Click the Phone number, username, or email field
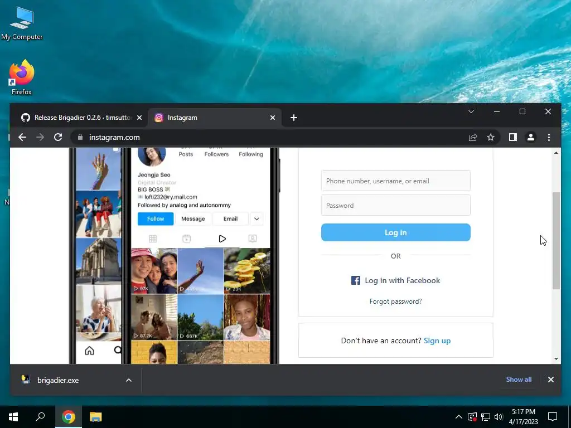571x428 pixels. point(395,181)
